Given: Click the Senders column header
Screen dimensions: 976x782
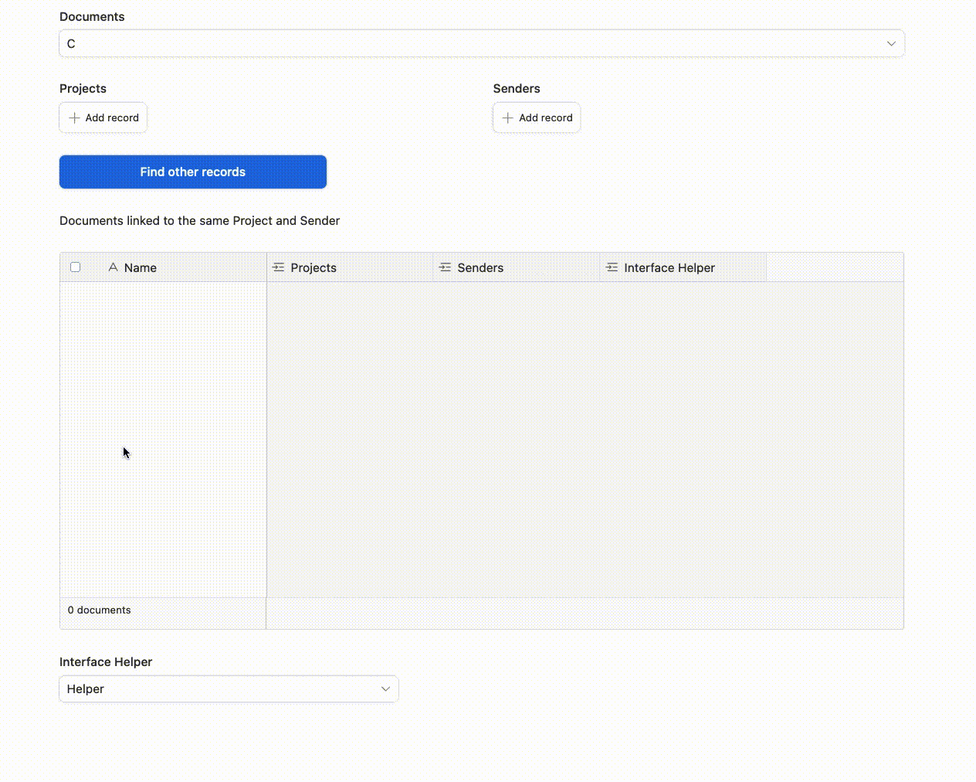Looking at the screenshot, I should (517, 267).
